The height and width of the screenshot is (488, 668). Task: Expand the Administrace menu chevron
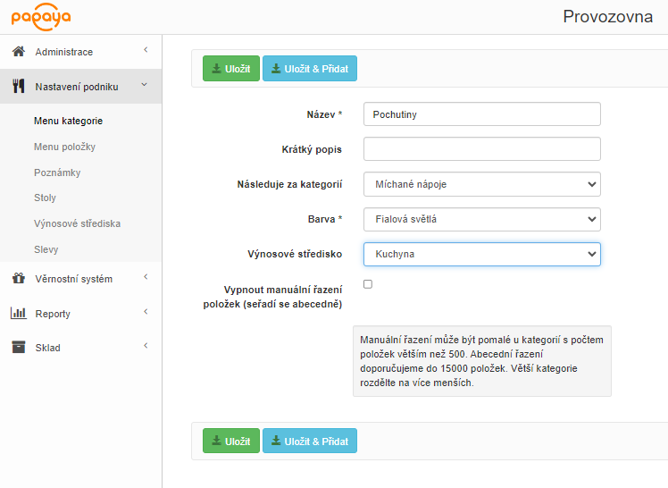click(x=146, y=51)
